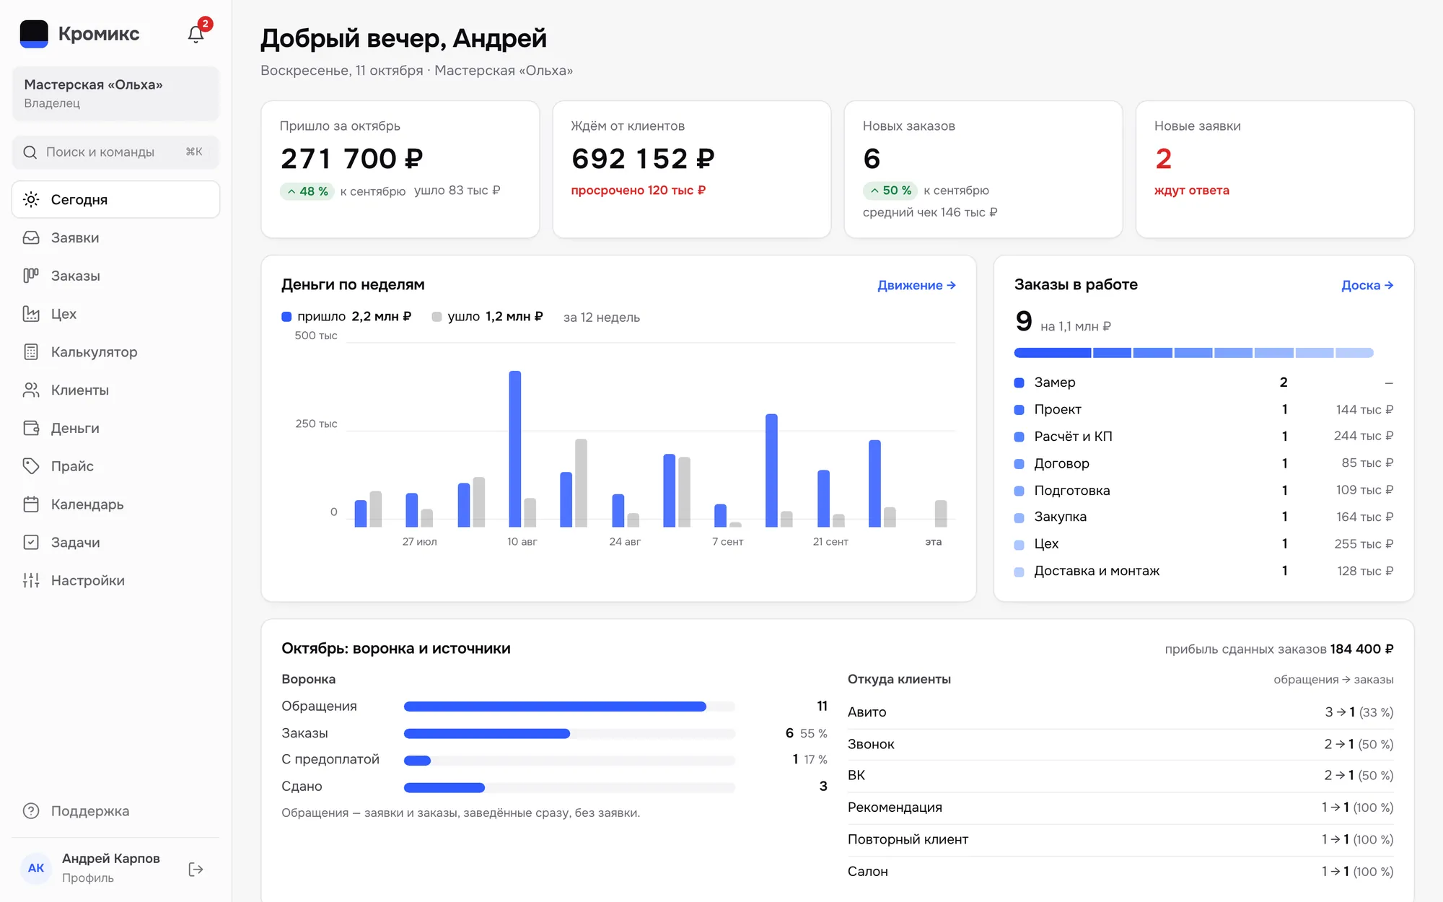Click the ушло gray legend swatch

437,317
